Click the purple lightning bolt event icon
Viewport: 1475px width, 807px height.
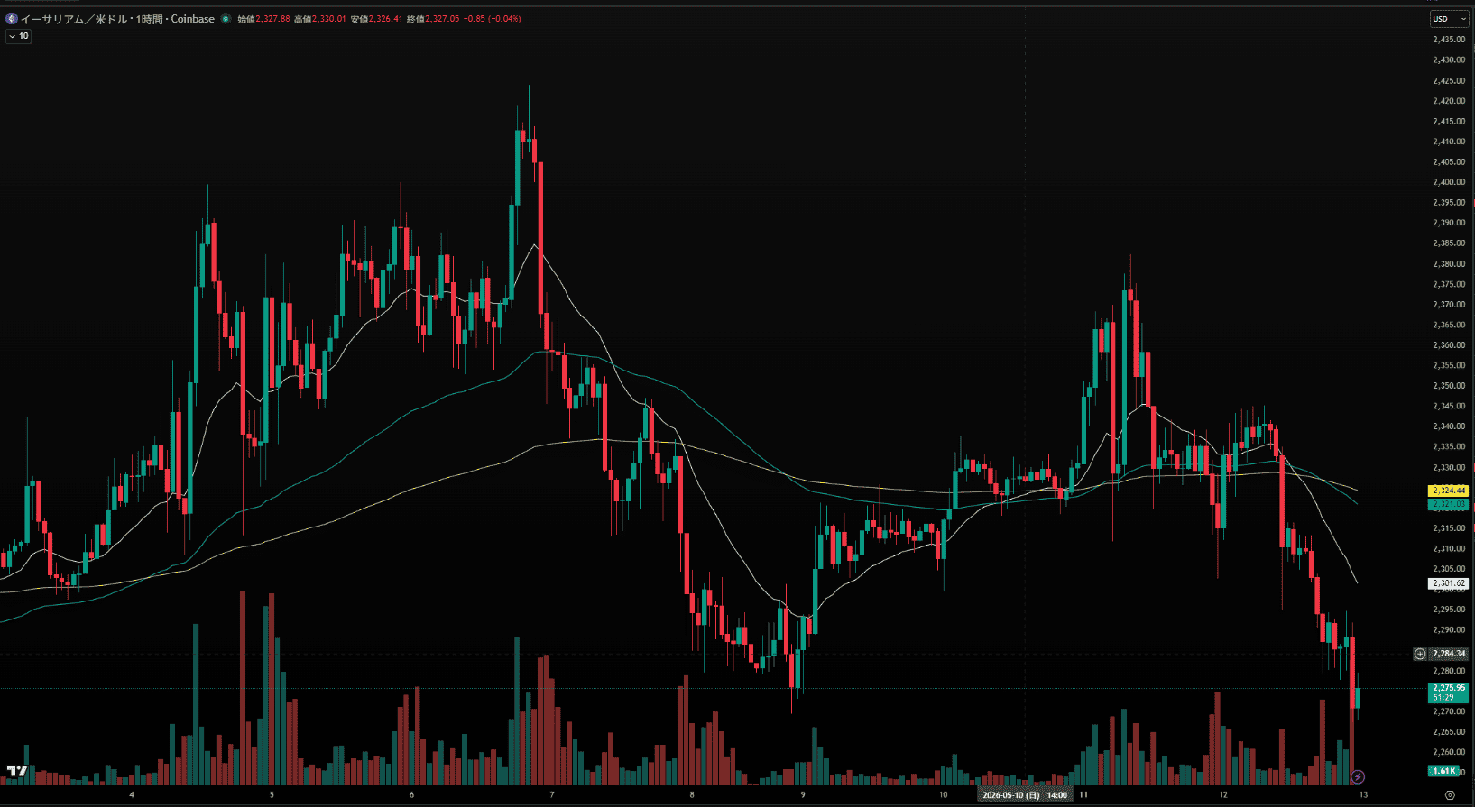pyautogui.click(x=1358, y=776)
